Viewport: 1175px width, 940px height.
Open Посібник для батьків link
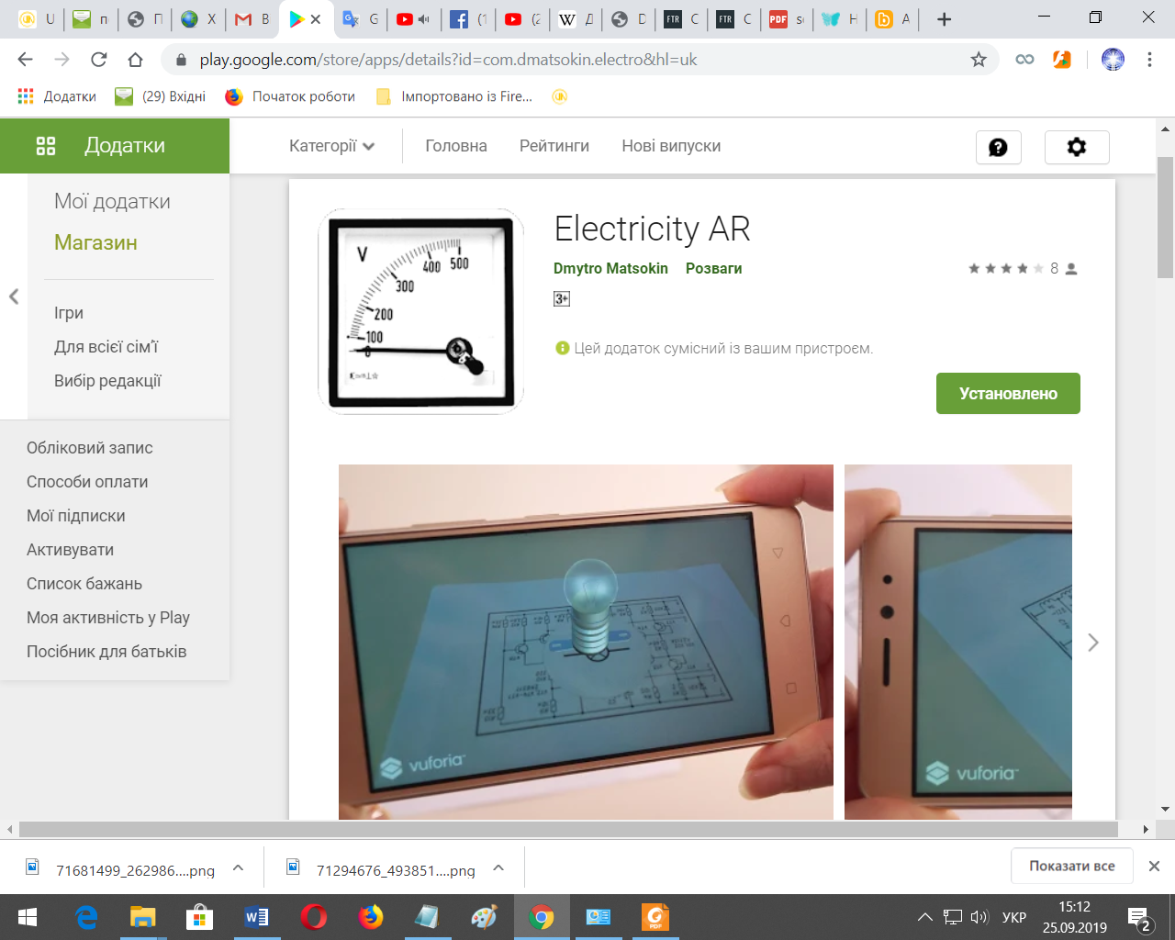tap(106, 652)
